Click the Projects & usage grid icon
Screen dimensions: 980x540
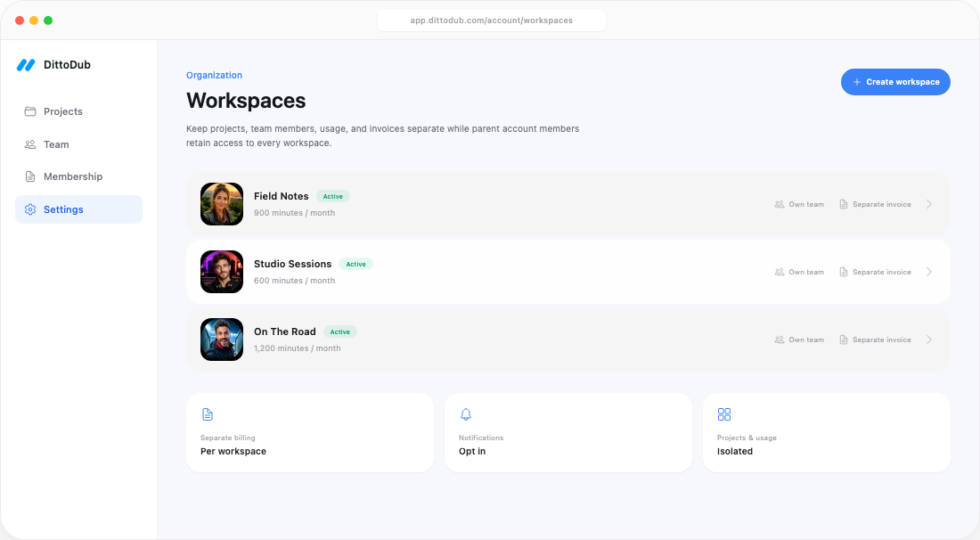pyautogui.click(x=723, y=414)
